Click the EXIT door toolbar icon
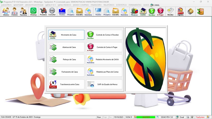 200,12
